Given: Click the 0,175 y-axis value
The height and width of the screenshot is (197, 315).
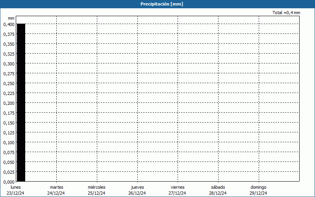Looking at the screenshot, I should pyautogui.click(x=9, y=113).
